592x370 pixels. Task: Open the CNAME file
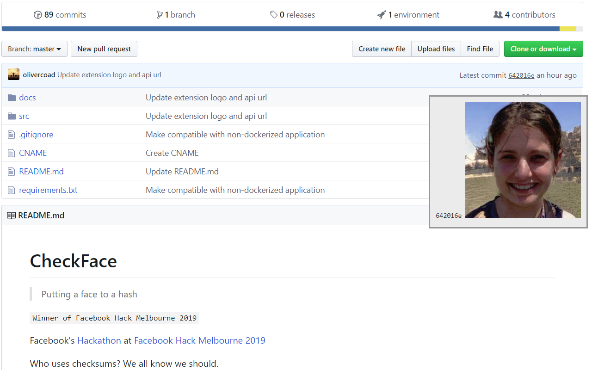pos(33,153)
